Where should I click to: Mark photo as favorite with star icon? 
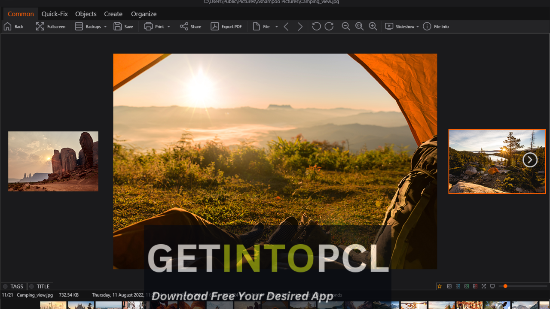point(440,286)
